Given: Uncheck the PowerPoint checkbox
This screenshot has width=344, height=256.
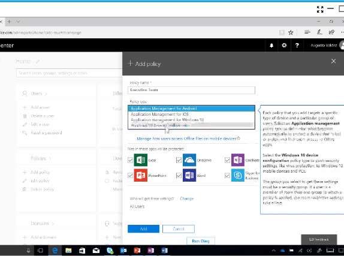Looking at the screenshot, I should point(130,175).
